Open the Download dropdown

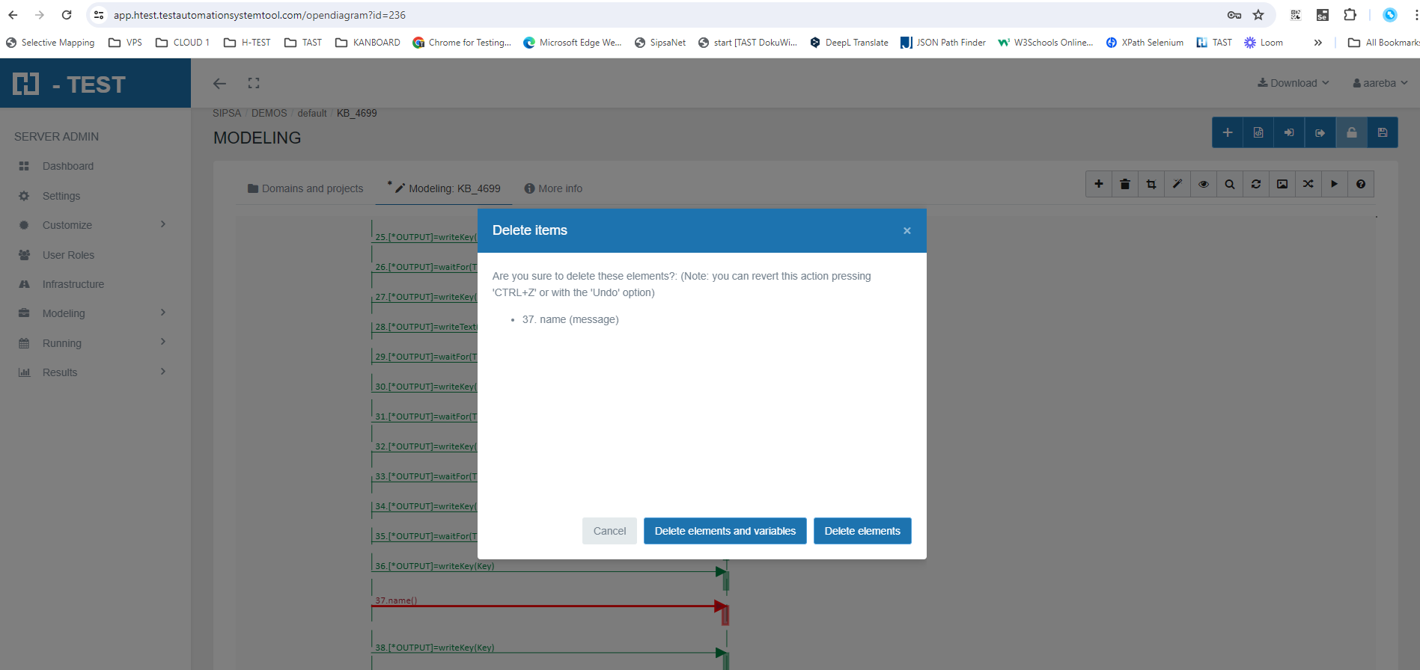pyautogui.click(x=1293, y=83)
